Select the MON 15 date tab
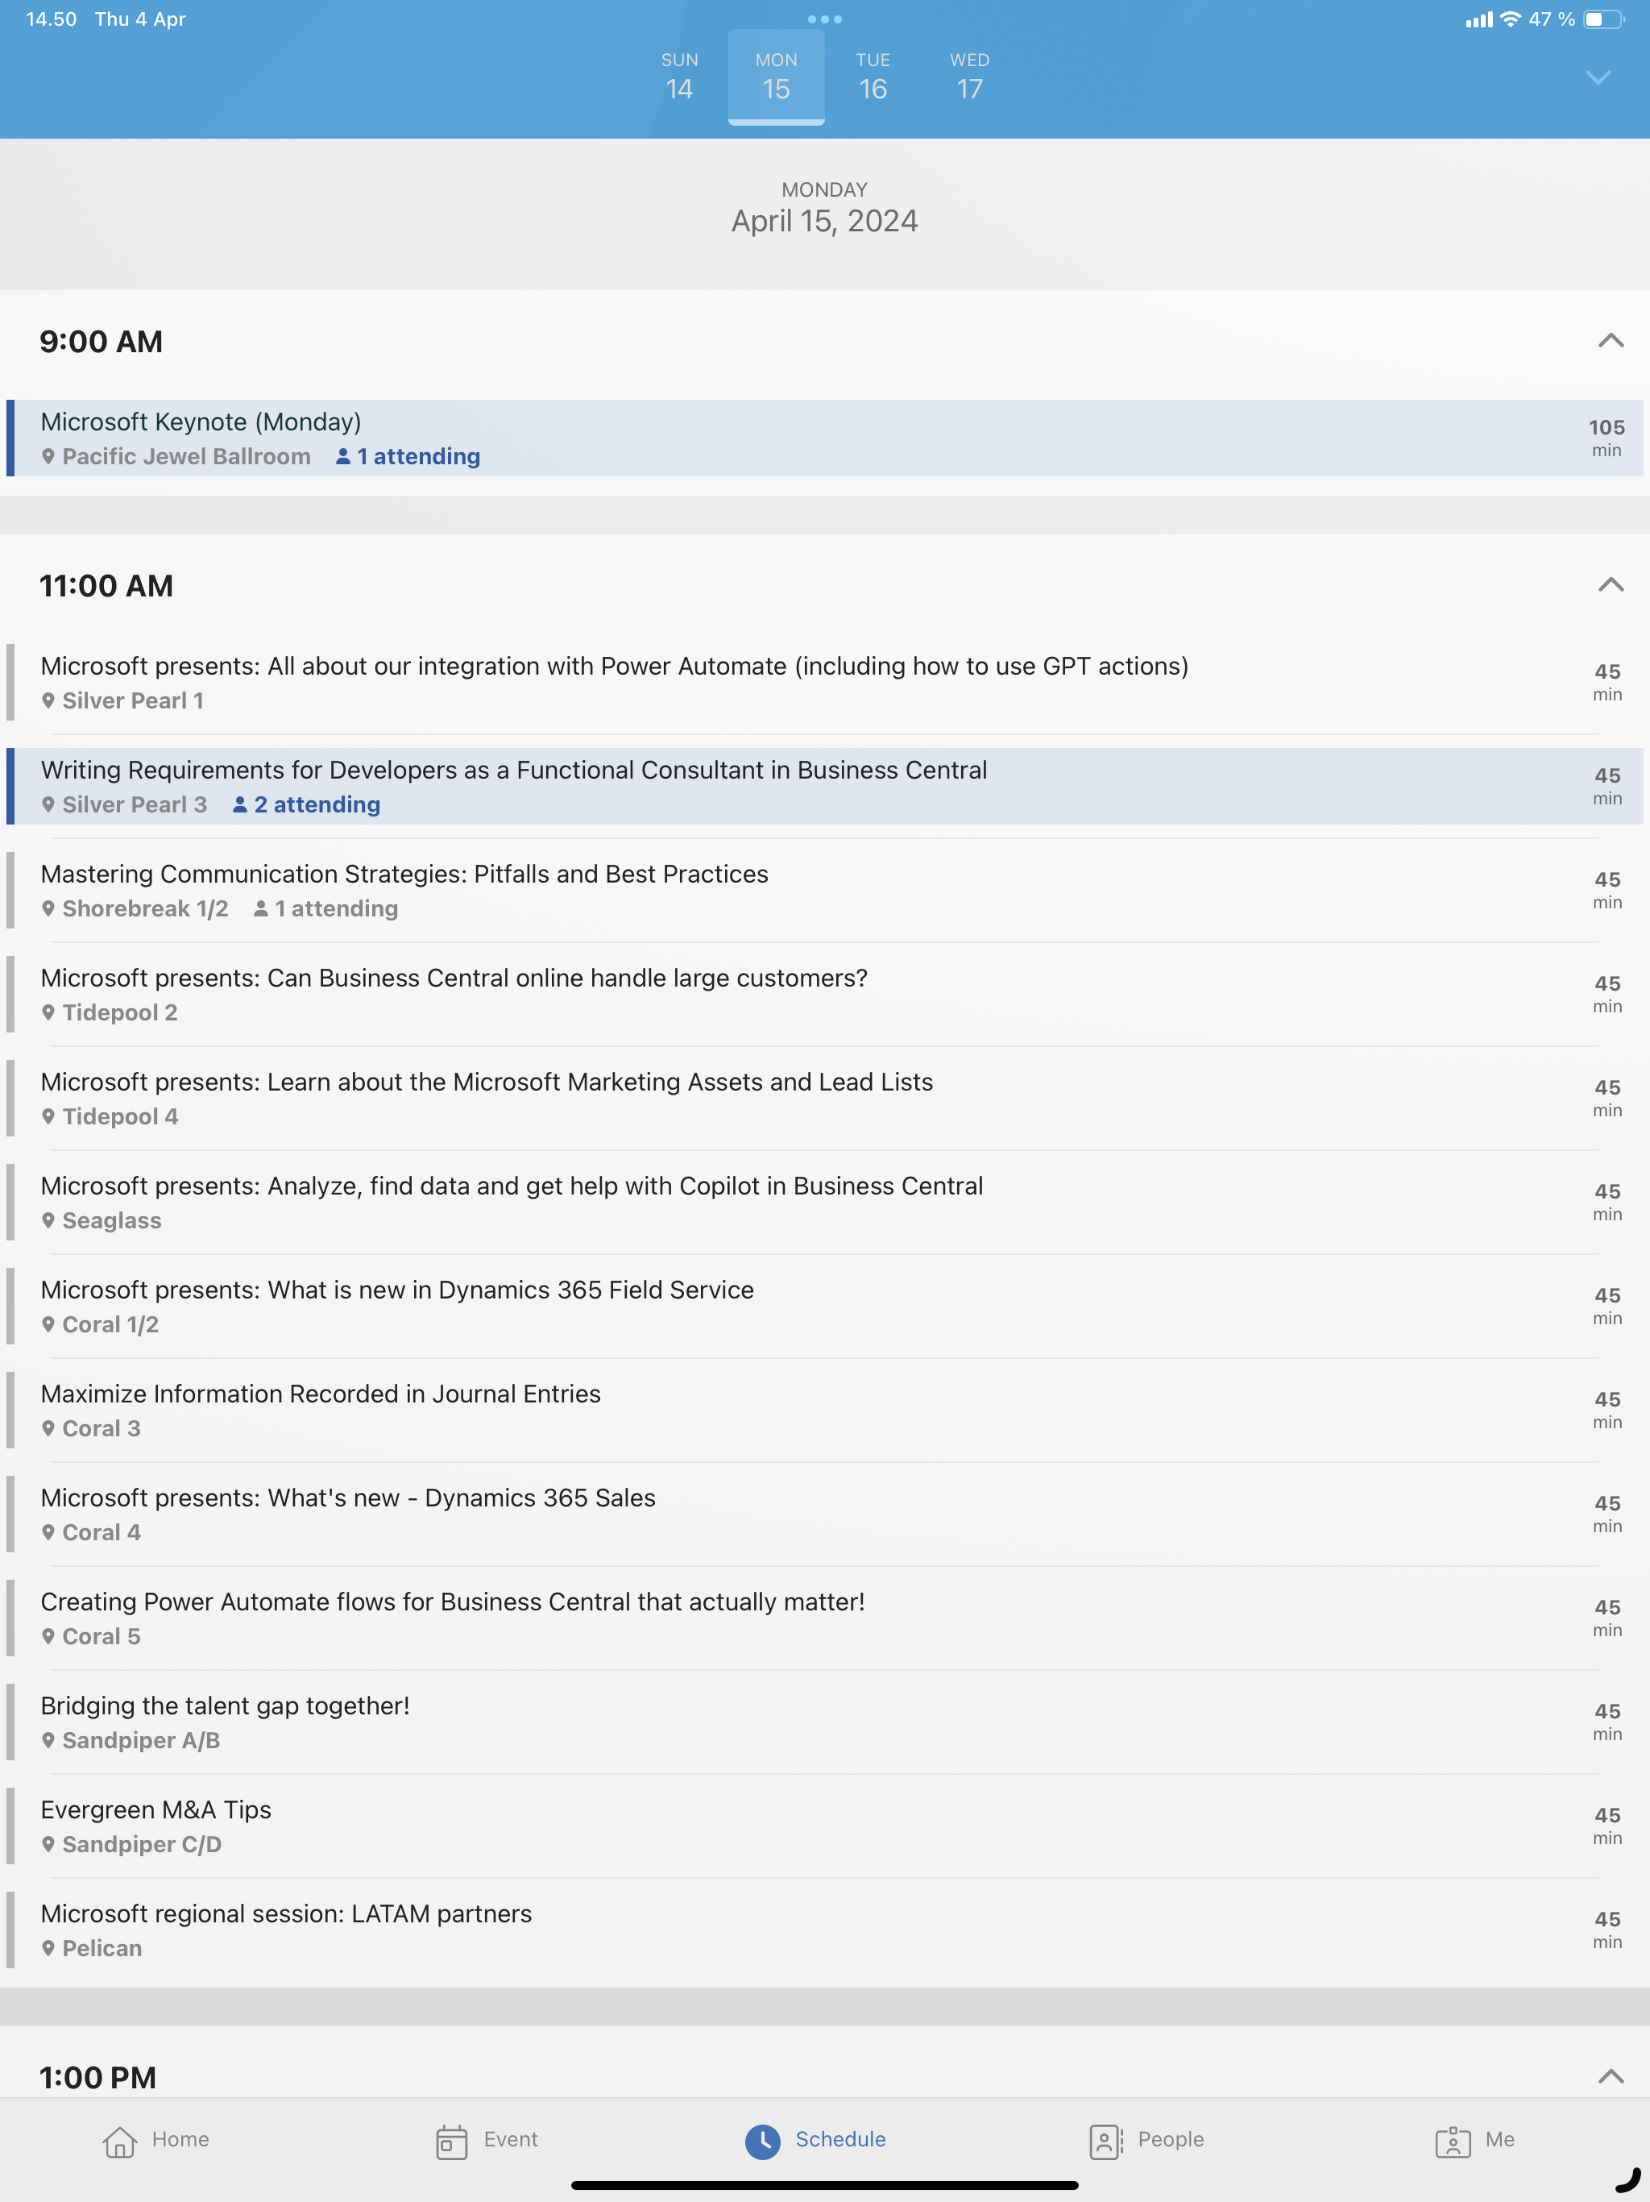Image resolution: width=1650 pixels, height=2202 pixels. 776,77
